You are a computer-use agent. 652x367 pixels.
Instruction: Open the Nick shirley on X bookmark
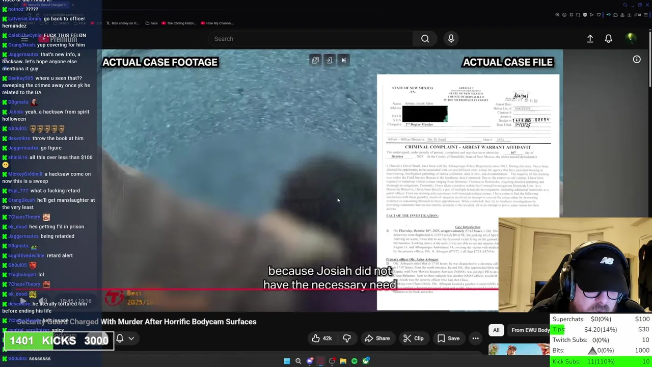click(x=122, y=23)
